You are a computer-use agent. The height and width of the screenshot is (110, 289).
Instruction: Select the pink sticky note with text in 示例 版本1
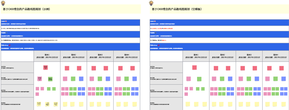(x=40, y=79)
